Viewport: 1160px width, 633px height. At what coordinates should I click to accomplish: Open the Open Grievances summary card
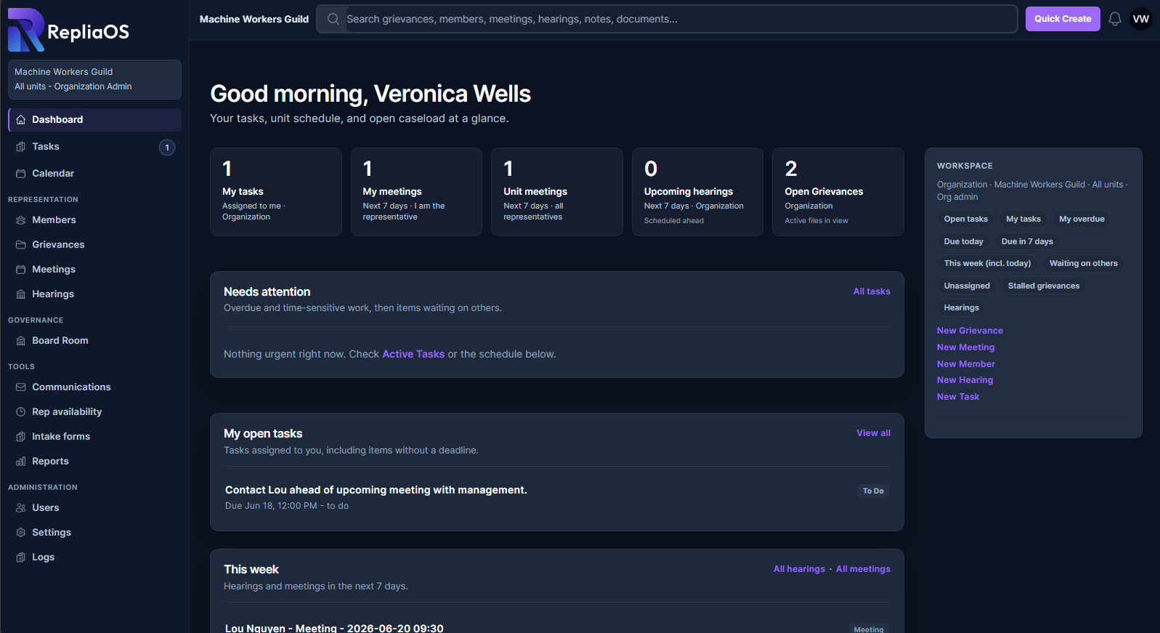point(838,192)
